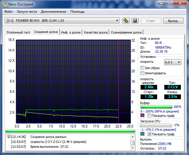Open the Помощь menu
189x155 pixels.
pyautogui.click(x=77, y=11)
